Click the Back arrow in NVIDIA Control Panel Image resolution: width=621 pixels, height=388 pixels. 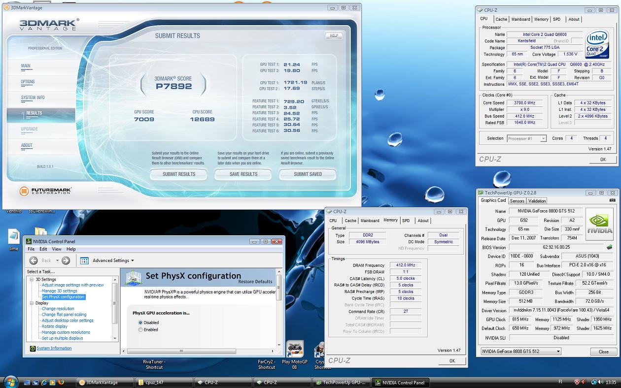tap(34, 260)
